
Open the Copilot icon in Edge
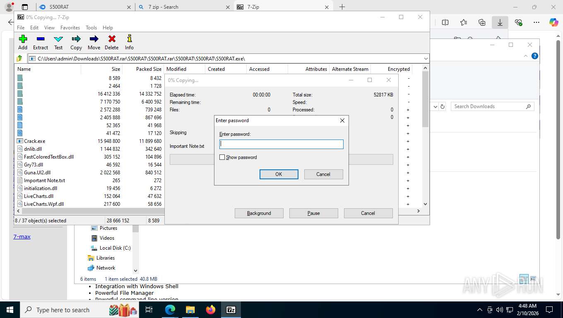tap(554, 22)
